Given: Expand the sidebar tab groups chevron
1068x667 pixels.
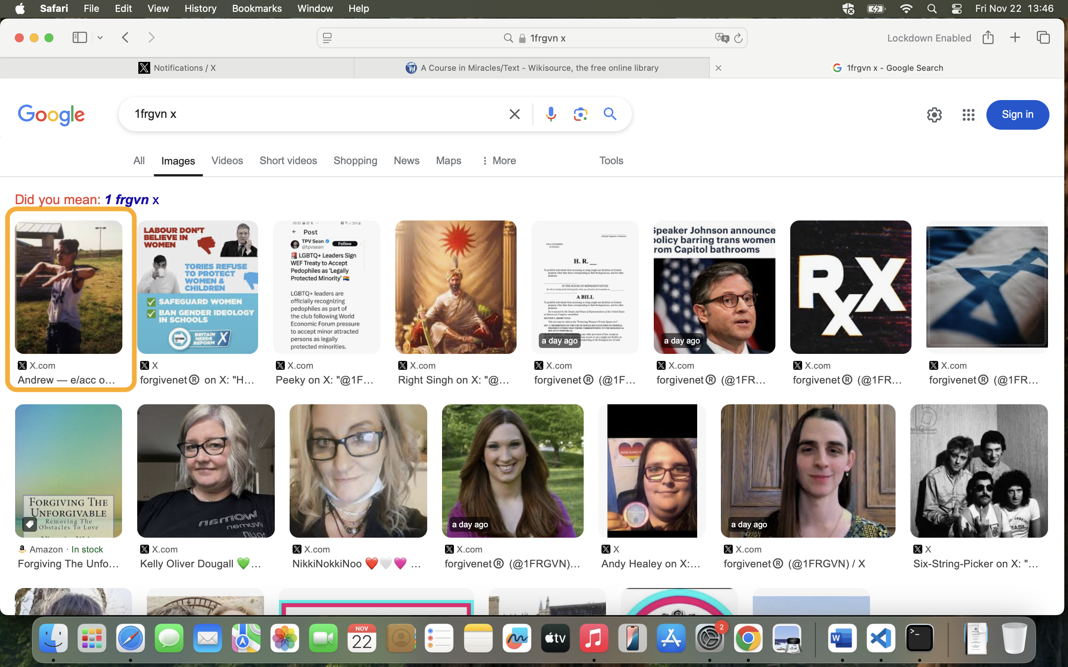Looking at the screenshot, I should click(100, 38).
